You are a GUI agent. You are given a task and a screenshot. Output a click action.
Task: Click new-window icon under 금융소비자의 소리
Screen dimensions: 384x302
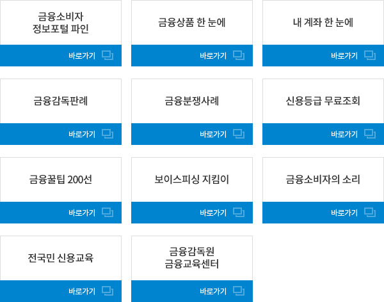pyautogui.click(x=370, y=213)
